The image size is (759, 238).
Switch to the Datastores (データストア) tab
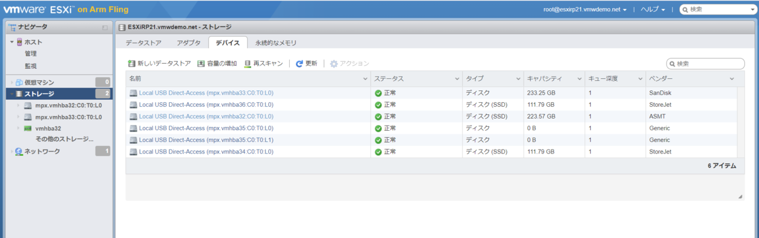click(x=144, y=43)
